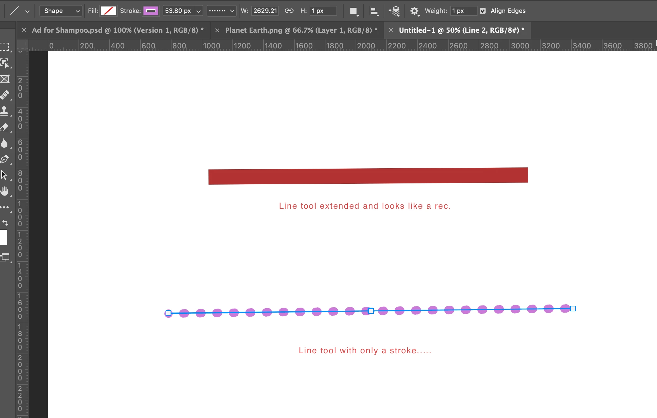
Task: Select the Spot Healing Brush tool
Action: 4,95
